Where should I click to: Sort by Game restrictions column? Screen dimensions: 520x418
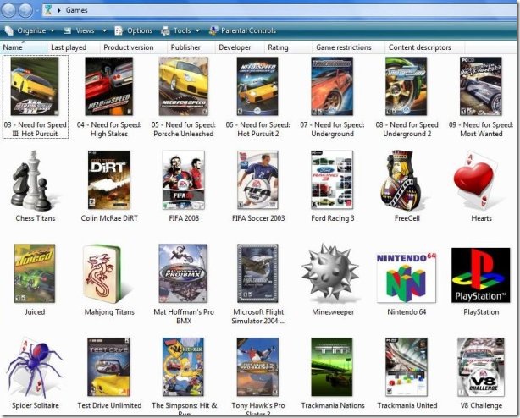[x=348, y=47]
